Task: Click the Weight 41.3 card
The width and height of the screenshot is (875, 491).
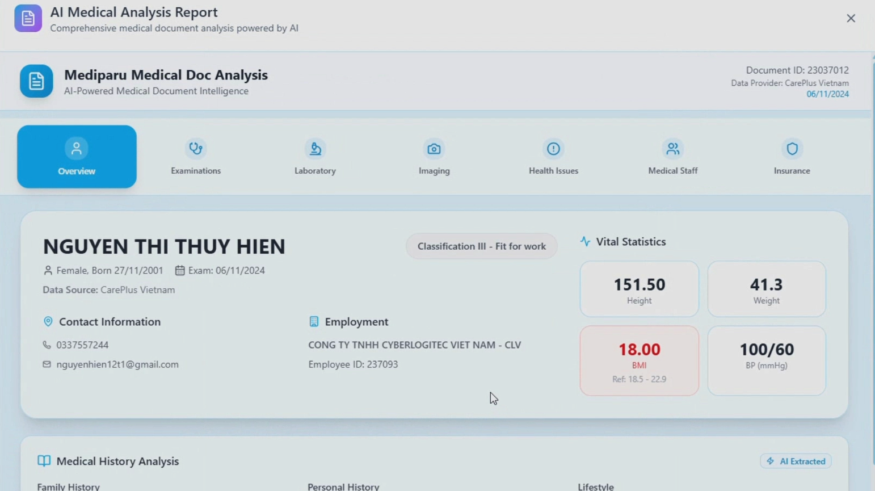Action: [x=767, y=289]
